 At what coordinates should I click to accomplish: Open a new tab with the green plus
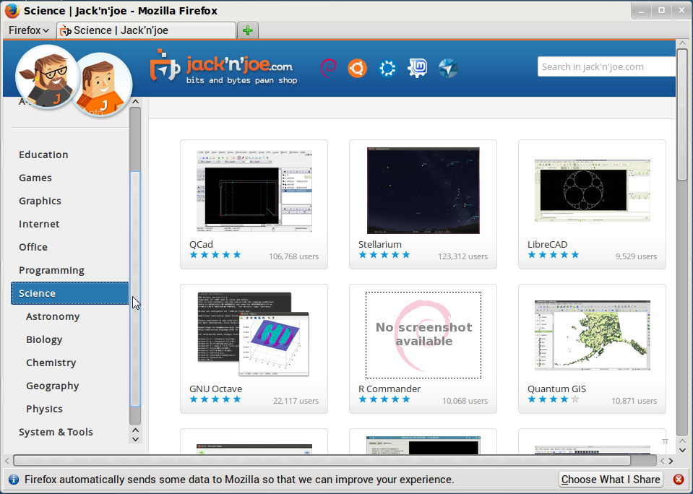pyautogui.click(x=247, y=31)
